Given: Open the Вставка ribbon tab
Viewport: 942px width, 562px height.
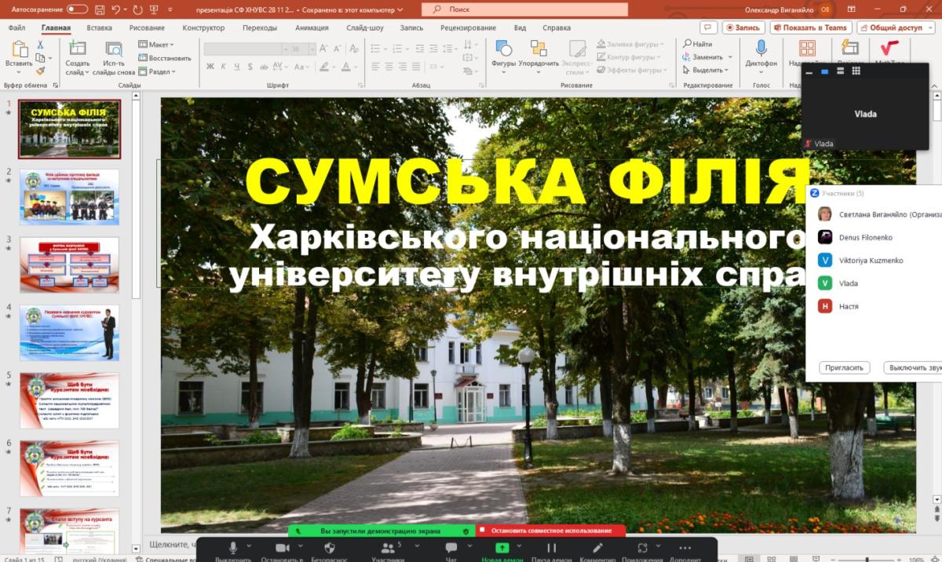Looking at the screenshot, I should [99, 27].
